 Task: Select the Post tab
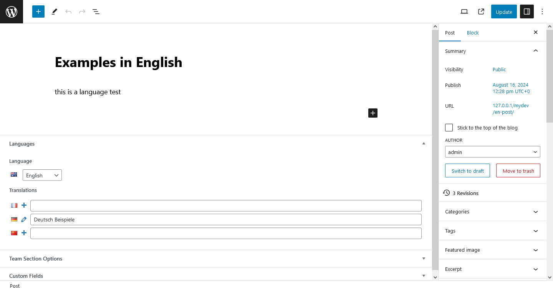450,33
